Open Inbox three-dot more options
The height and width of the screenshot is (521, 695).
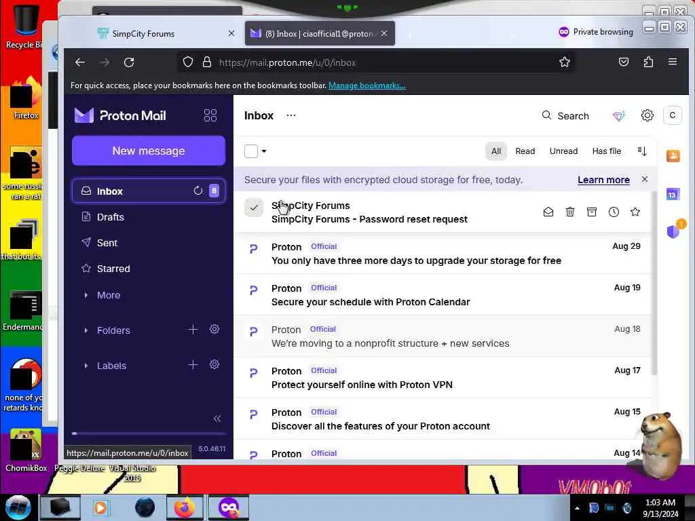[x=290, y=115]
